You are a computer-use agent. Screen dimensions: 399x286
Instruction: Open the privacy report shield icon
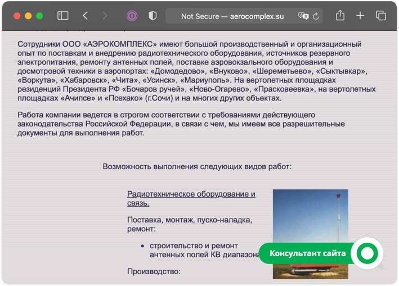[x=153, y=16]
